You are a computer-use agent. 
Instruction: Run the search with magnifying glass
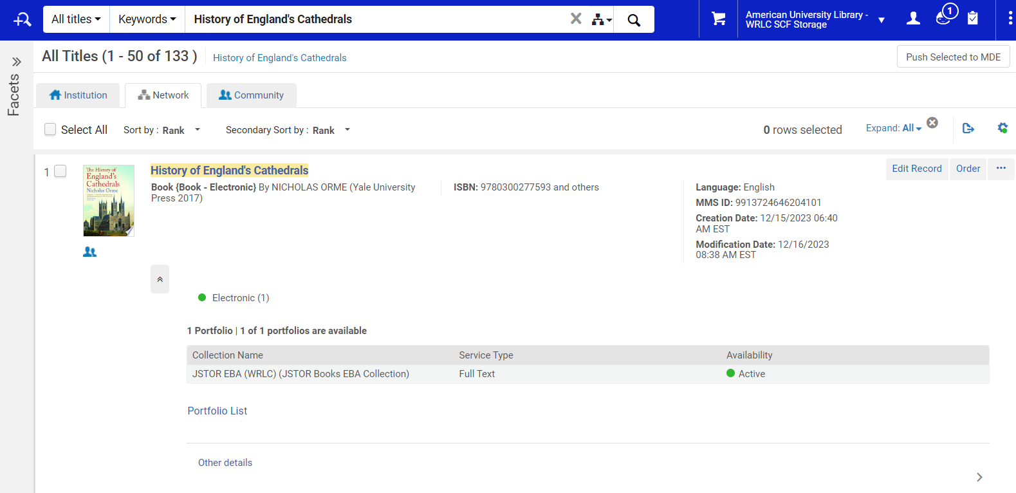[634, 20]
